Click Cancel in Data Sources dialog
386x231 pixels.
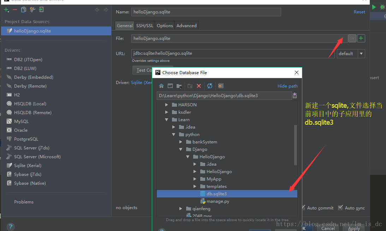(328, 228)
